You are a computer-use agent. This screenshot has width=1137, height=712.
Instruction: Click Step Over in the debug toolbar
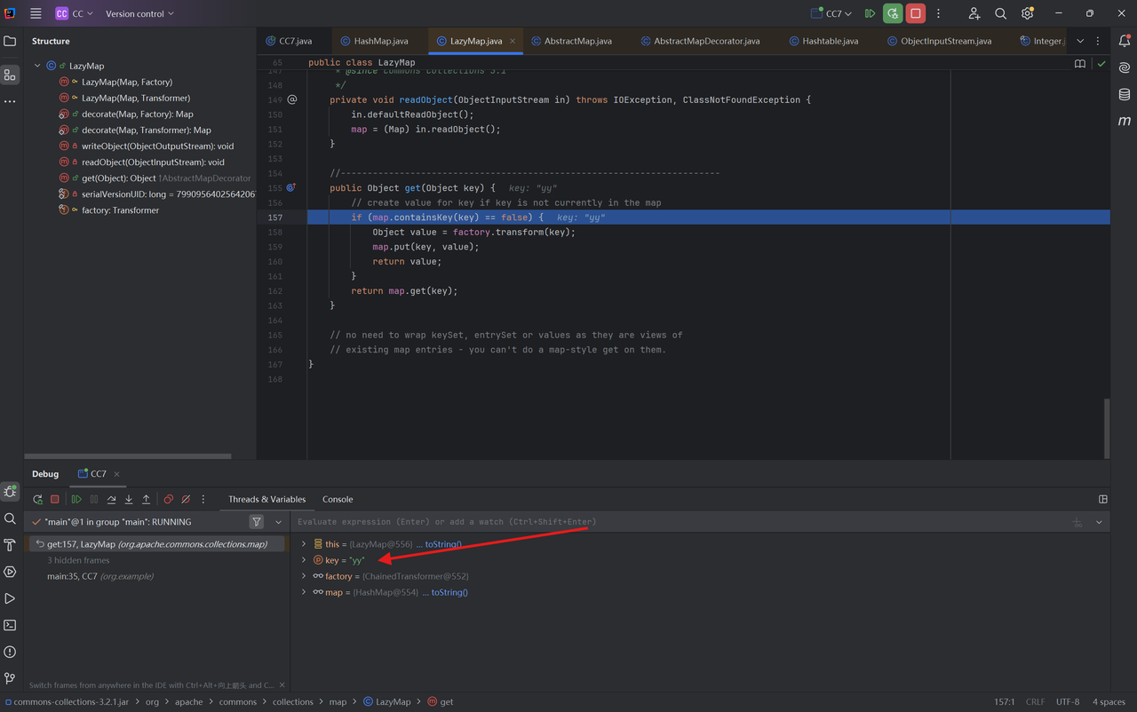pyautogui.click(x=111, y=500)
